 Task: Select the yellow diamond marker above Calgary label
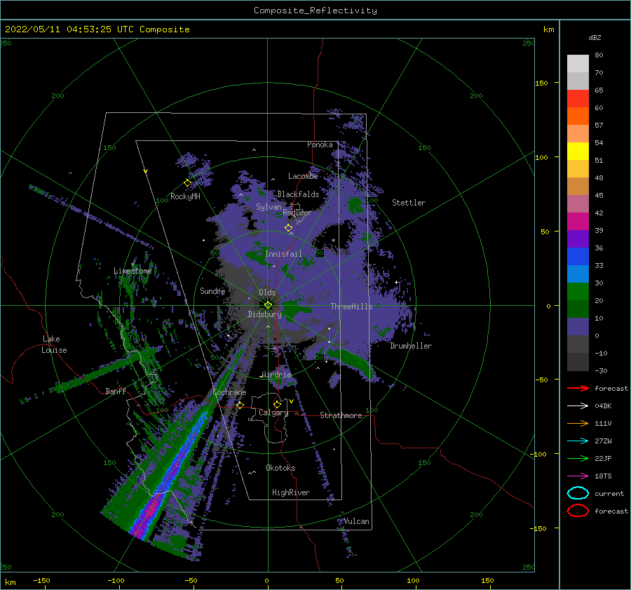277,404
